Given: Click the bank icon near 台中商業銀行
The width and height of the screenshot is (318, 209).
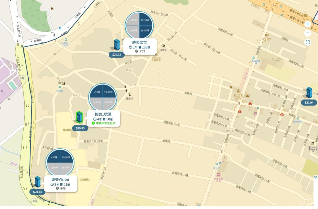Looking at the screenshot, I should tap(267, 35).
